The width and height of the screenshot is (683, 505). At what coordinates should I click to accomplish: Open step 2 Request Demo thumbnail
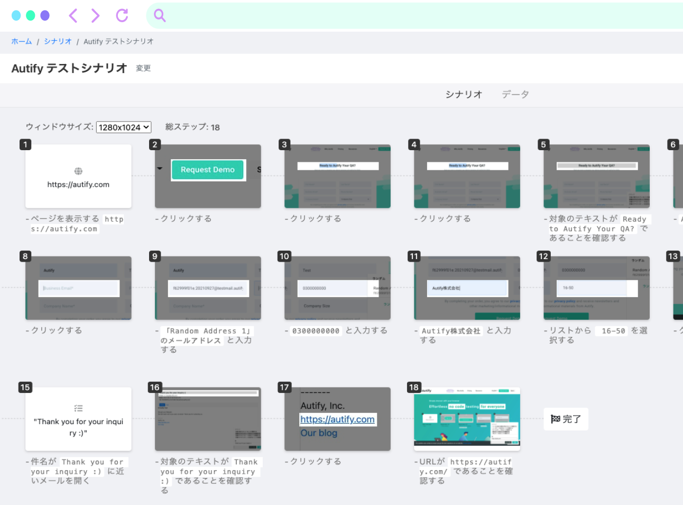point(208,176)
